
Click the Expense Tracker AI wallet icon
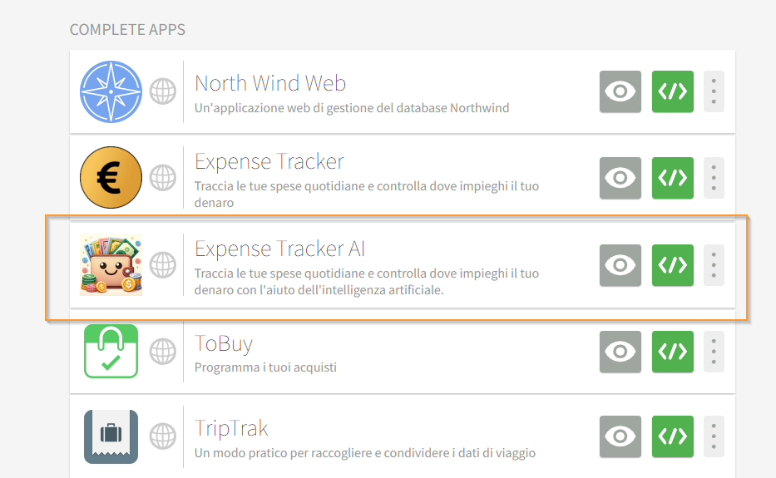tap(111, 265)
